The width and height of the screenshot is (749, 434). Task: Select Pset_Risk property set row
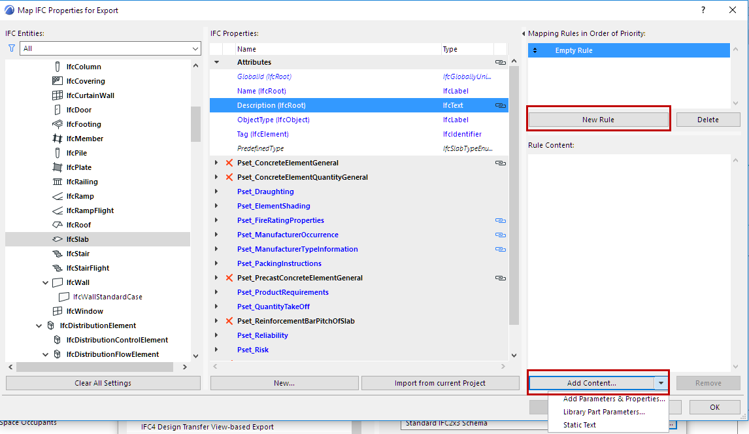(x=359, y=350)
